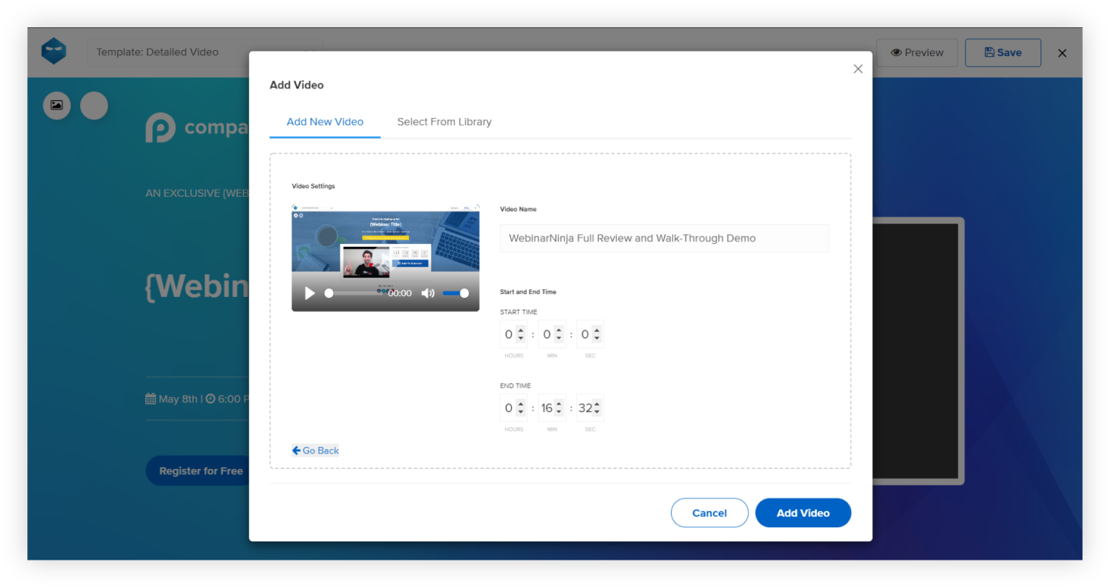Click the round white color circle button
The height and width of the screenshot is (587, 1110).
pyautogui.click(x=94, y=105)
